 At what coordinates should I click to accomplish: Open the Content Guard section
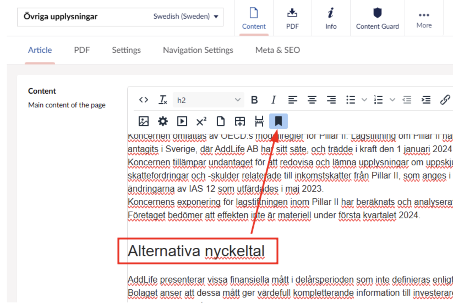pos(377,18)
